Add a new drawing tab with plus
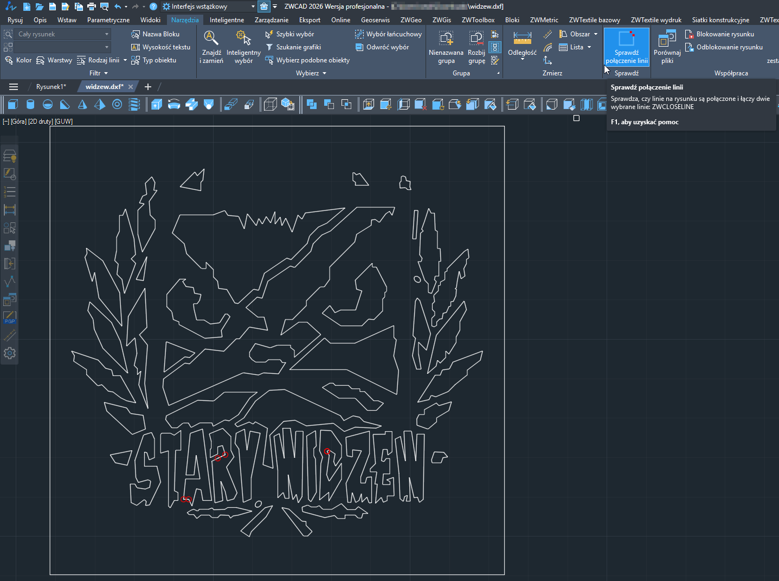This screenshot has width=779, height=581. point(147,87)
